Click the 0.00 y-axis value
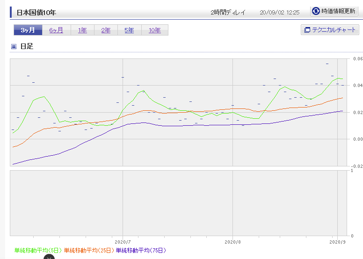This screenshot has width=363, height=259. pos(358,139)
